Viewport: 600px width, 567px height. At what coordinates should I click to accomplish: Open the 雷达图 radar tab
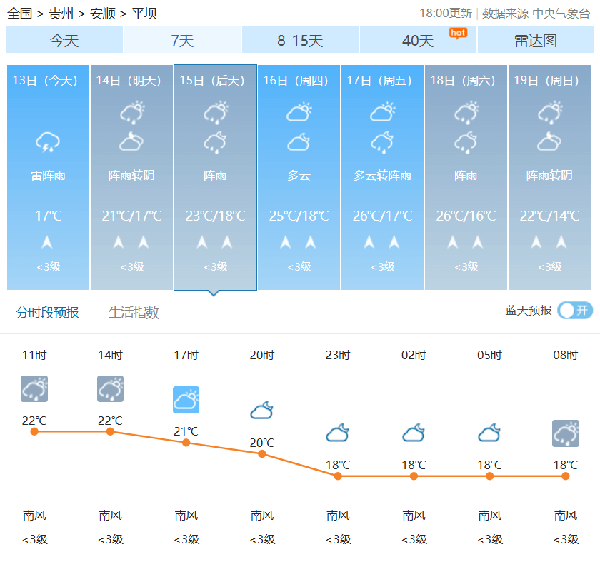[536, 41]
